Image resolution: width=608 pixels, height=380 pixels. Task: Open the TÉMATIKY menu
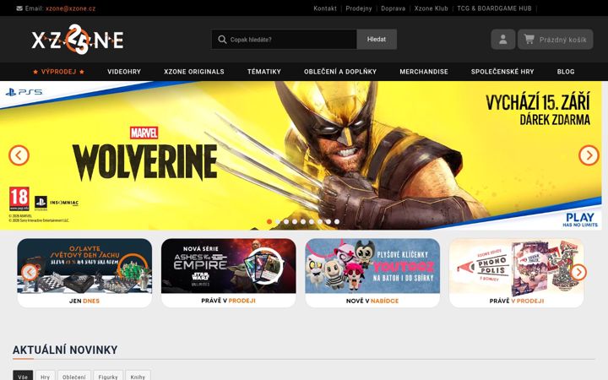pyautogui.click(x=264, y=72)
